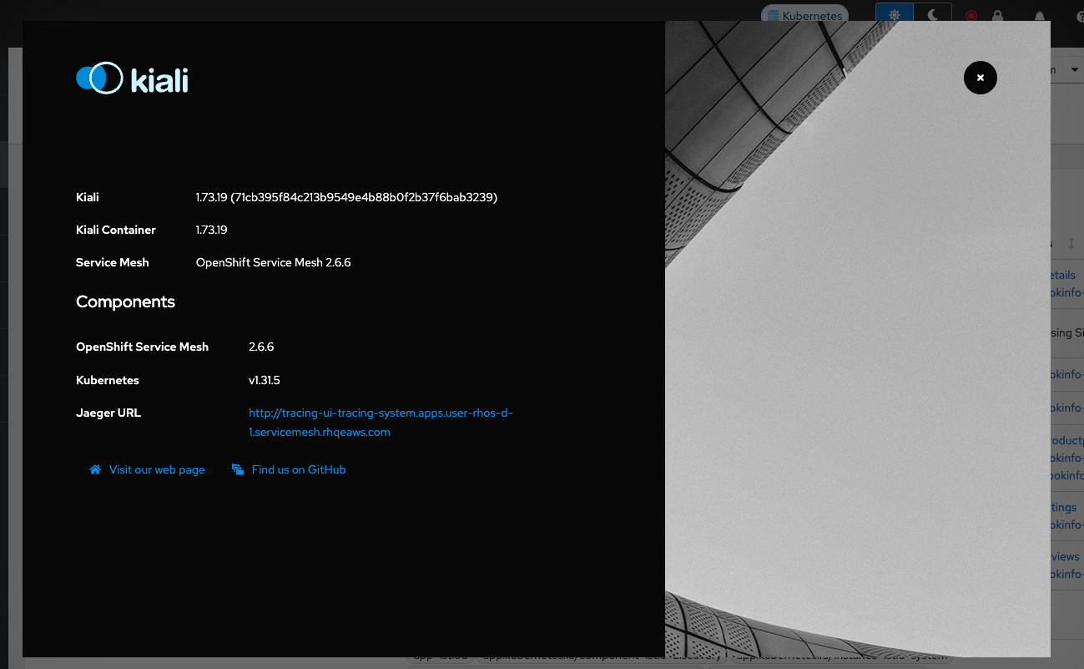1084x669 pixels.
Task: Select the value "OpenShift Service Mesh 2.6.6"
Action: 273,262
